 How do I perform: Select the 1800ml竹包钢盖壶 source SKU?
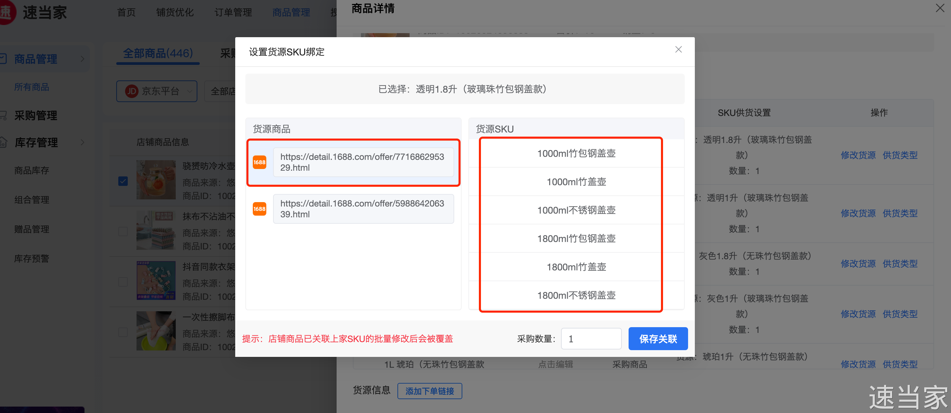[576, 238]
